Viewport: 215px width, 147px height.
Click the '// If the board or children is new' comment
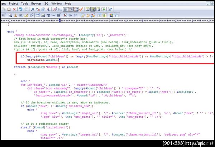pyautogui.click(x=65, y=103)
